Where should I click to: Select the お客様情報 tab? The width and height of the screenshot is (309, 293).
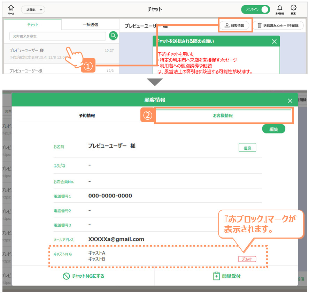(223, 115)
